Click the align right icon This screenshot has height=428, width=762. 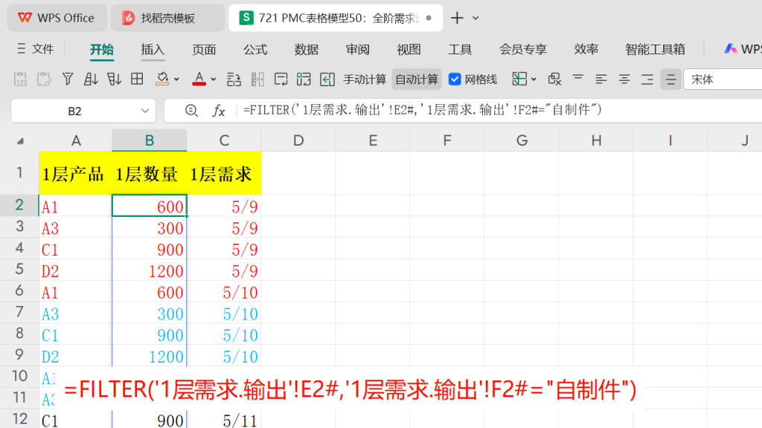[x=647, y=79]
